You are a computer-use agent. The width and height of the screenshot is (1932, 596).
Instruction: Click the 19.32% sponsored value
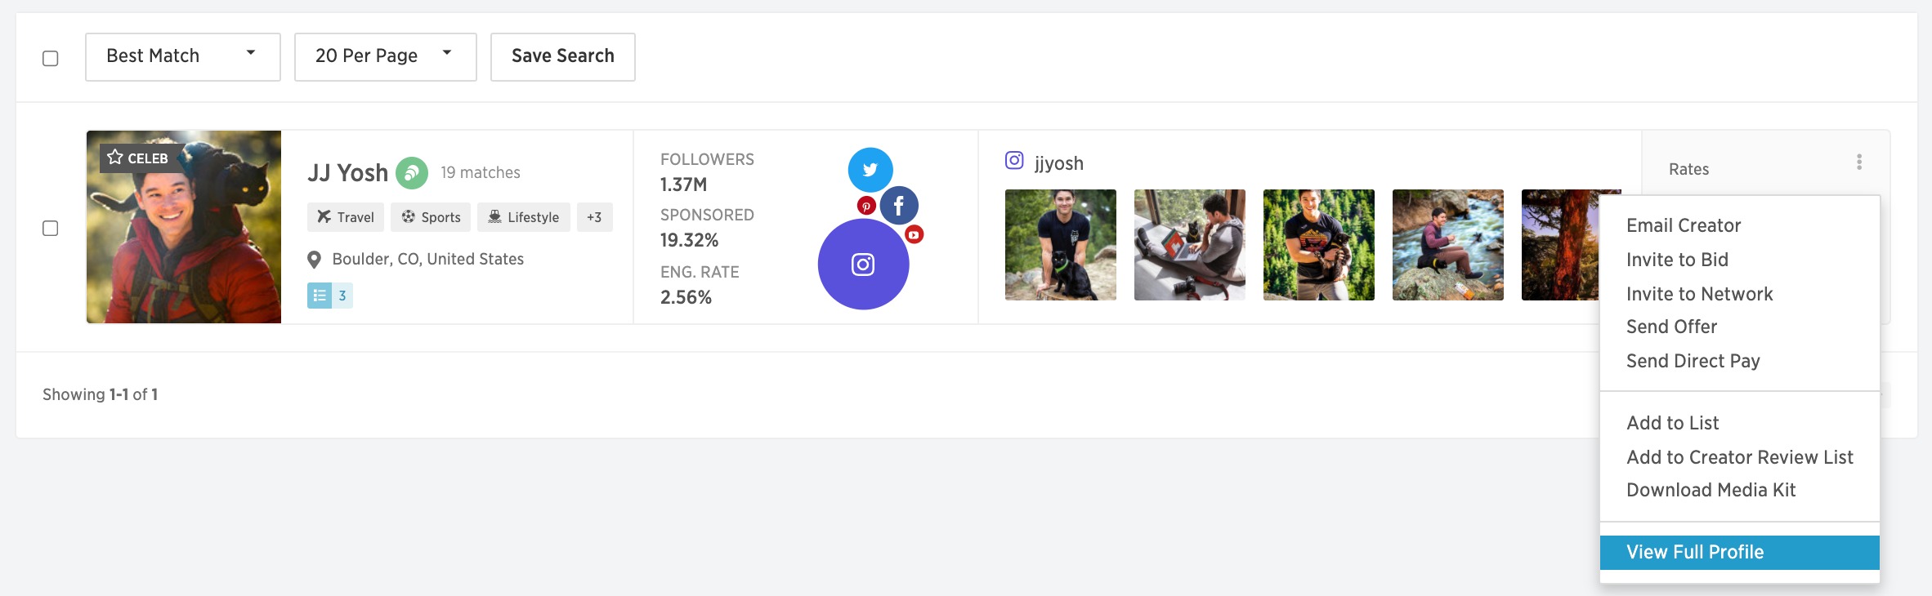[x=689, y=240]
